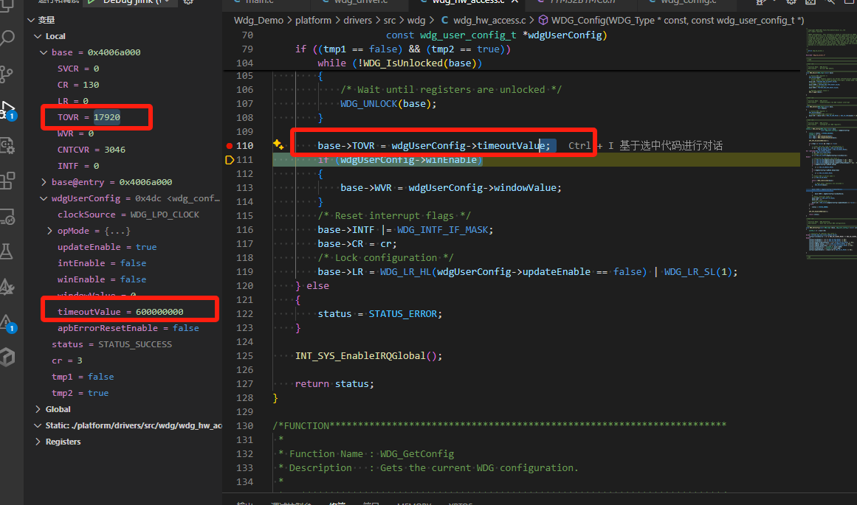Click the sticky scroll header line 104
857x505 pixels.
[x=511, y=63]
